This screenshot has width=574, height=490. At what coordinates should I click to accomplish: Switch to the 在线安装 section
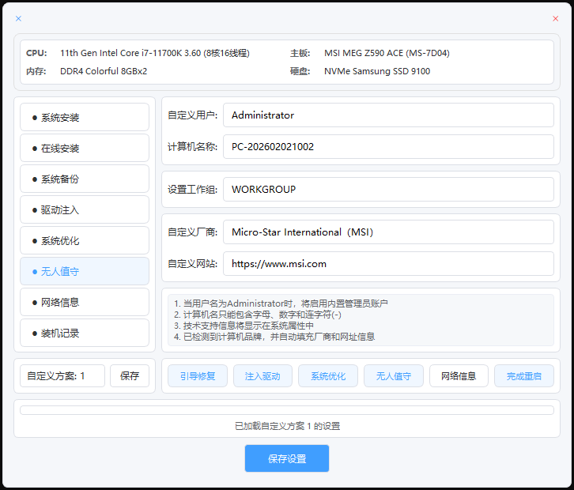click(85, 148)
